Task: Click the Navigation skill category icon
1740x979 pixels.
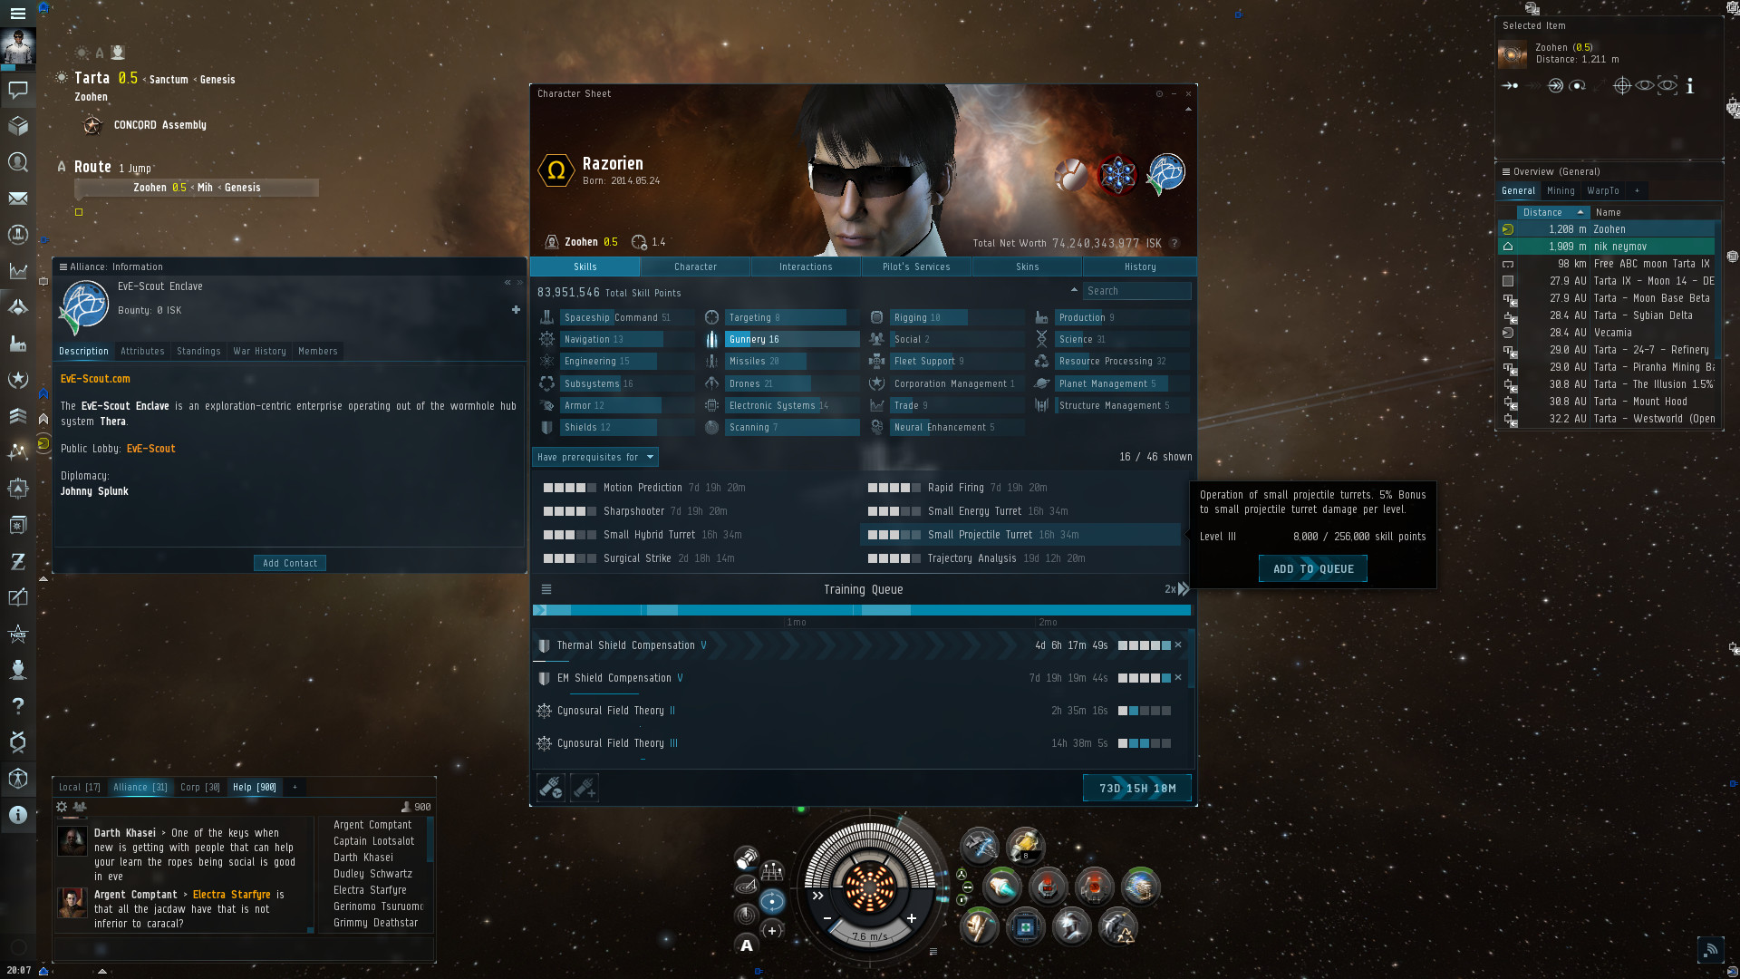Action: click(546, 340)
